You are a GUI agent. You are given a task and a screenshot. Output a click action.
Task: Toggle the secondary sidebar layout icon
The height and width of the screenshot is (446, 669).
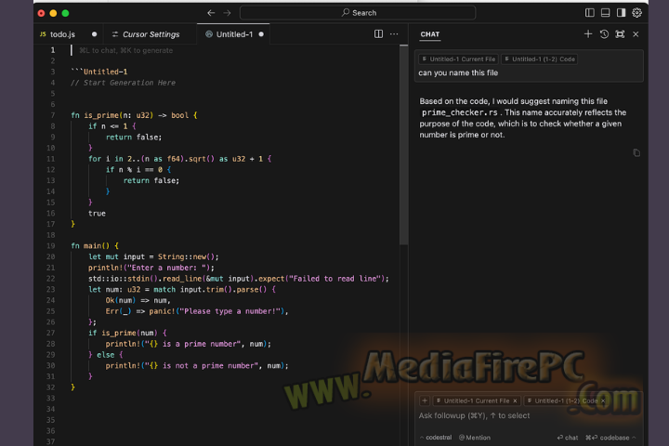click(621, 13)
